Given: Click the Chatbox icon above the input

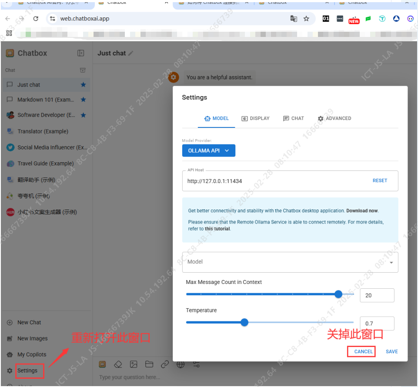Looking at the screenshot, I should click(102, 364).
